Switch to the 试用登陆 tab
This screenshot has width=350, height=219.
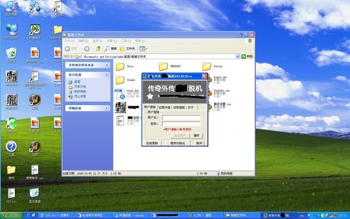point(179,107)
